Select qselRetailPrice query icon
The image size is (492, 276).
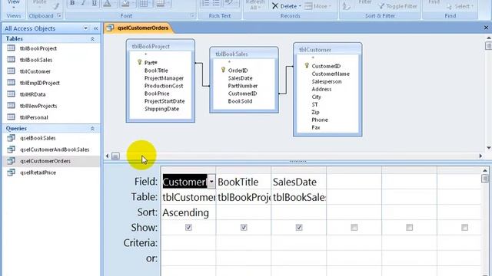(x=11, y=172)
